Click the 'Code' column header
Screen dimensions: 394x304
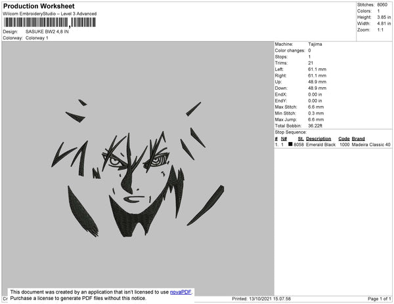coord(344,139)
